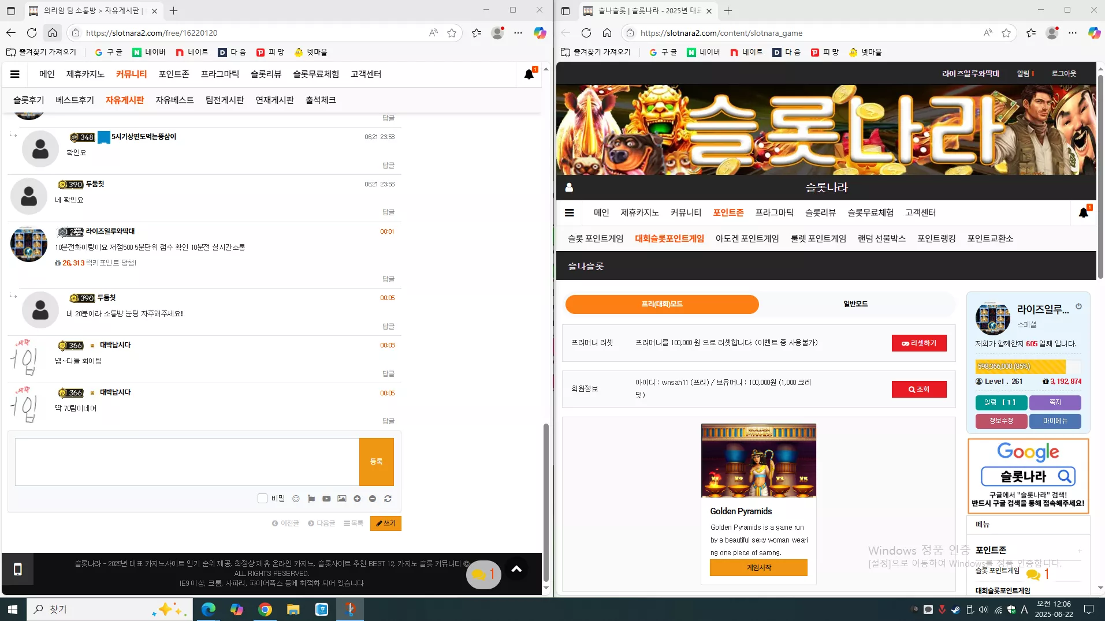This screenshot has width=1105, height=621.
Task: Open File Explorer from the taskbar
Action: point(293,609)
